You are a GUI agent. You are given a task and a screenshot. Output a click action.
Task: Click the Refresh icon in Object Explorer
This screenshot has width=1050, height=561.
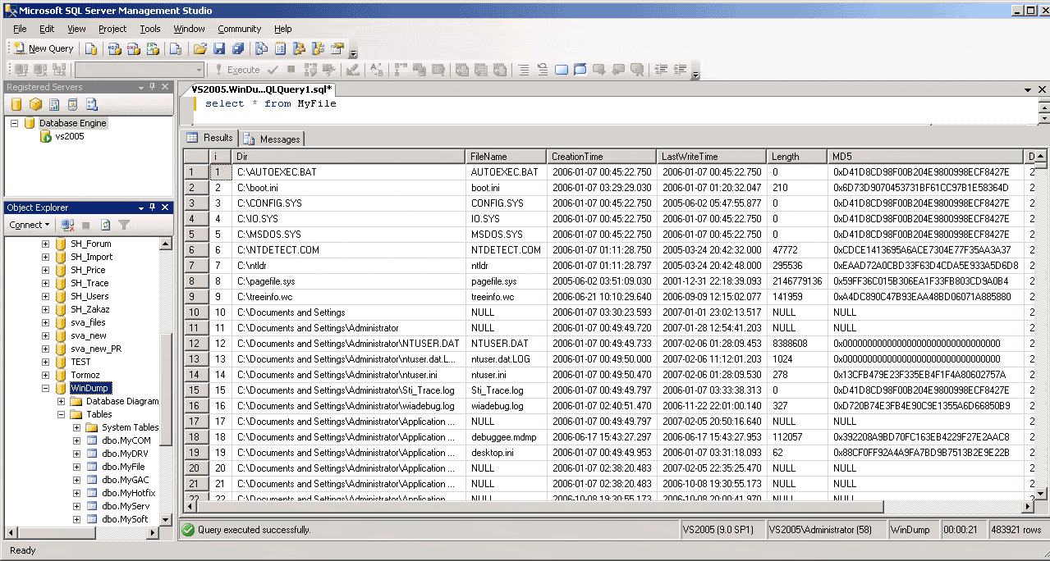(x=105, y=225)
